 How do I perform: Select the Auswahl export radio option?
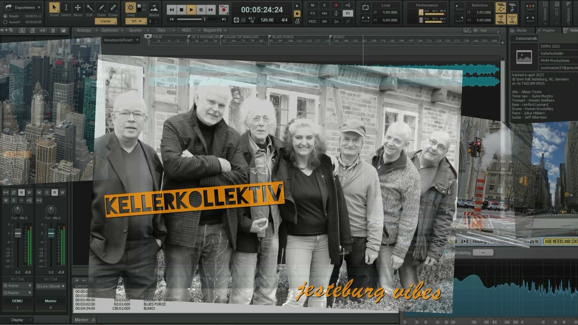5,22
